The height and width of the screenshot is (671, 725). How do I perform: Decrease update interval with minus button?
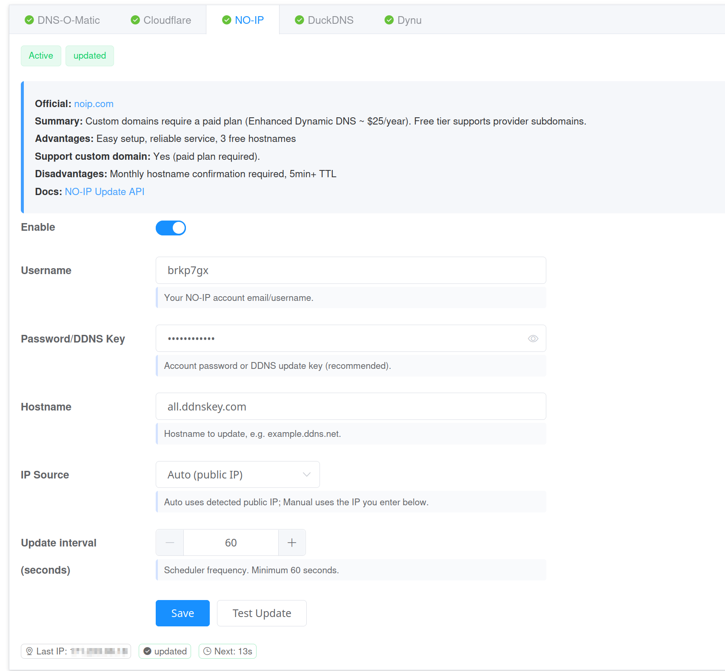click(x=170, y=542)
